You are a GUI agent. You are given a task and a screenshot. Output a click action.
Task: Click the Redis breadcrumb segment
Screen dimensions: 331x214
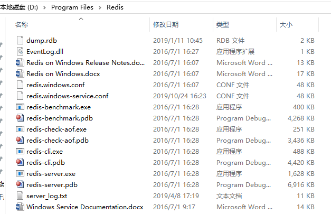[x=115, y=7]
